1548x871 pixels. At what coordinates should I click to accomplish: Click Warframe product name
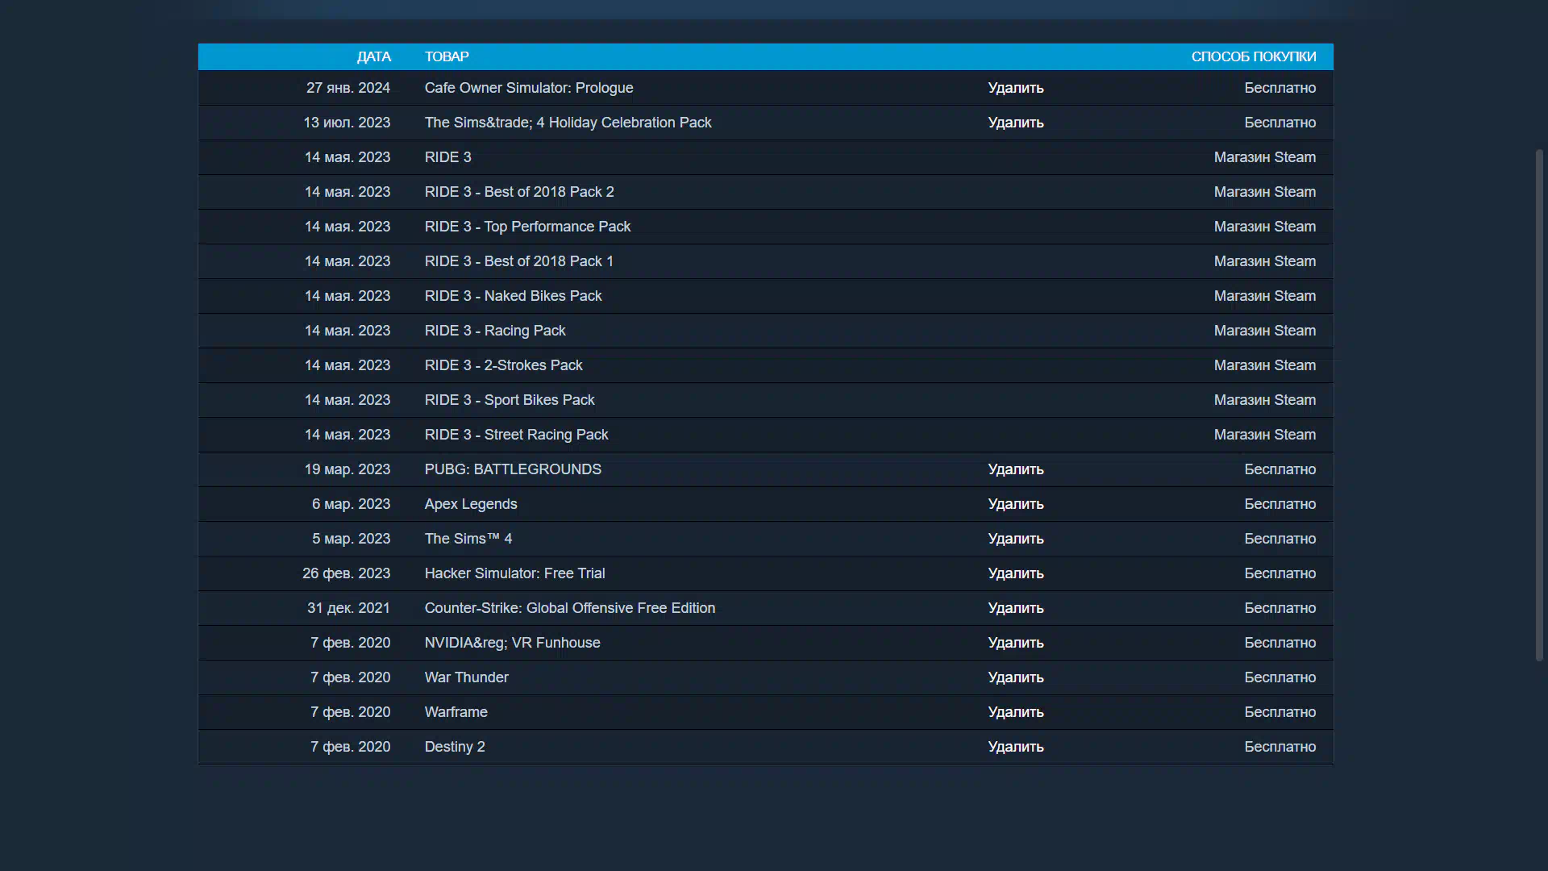pos(456,712)
